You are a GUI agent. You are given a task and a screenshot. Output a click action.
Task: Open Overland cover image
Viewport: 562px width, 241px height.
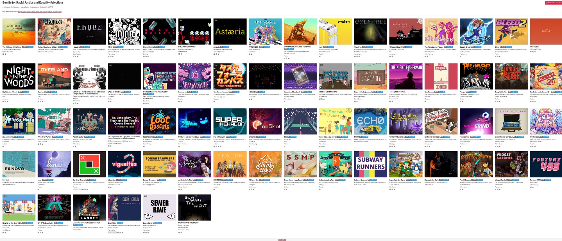tap(54, 77)
